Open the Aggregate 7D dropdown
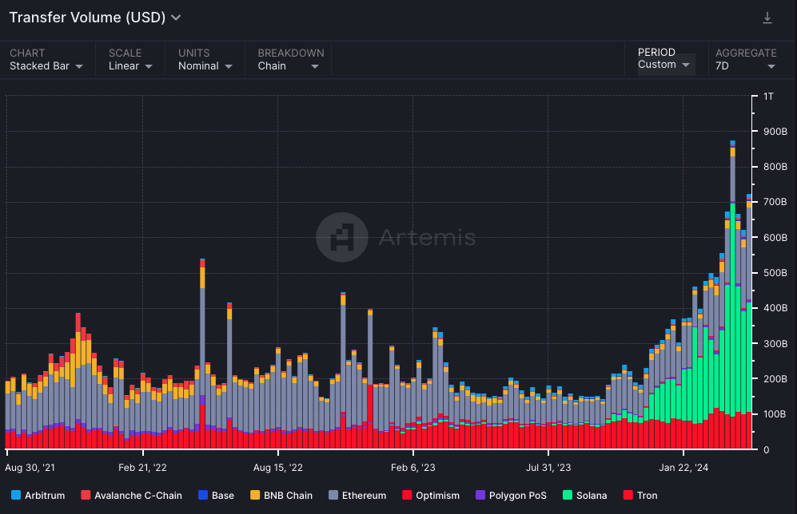This screenshot has height=514, width=797. point(745,66)
